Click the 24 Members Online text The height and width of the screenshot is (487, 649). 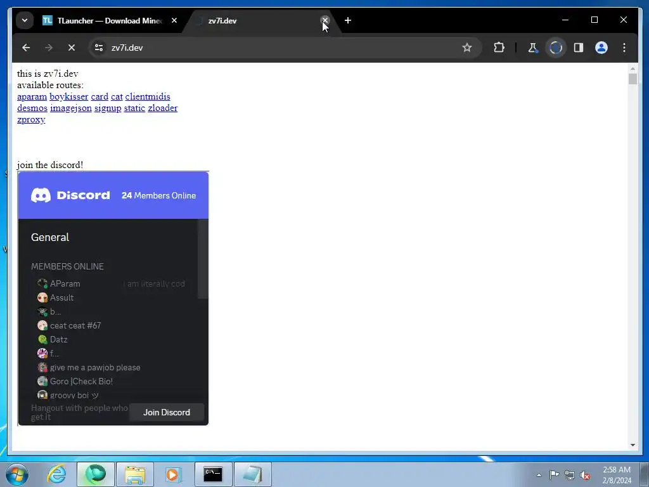158,195
